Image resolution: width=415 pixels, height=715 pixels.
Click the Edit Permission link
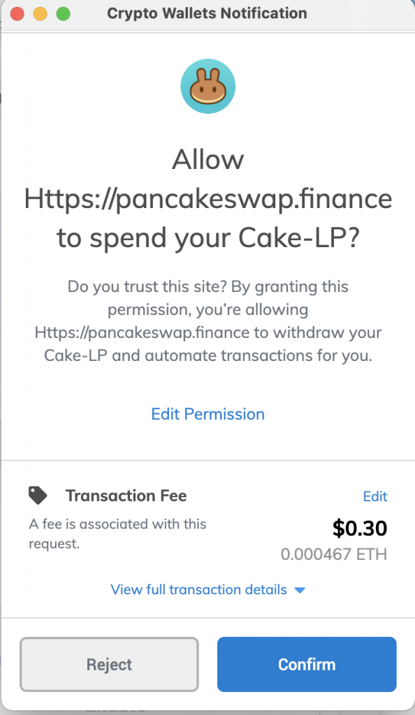208,414
